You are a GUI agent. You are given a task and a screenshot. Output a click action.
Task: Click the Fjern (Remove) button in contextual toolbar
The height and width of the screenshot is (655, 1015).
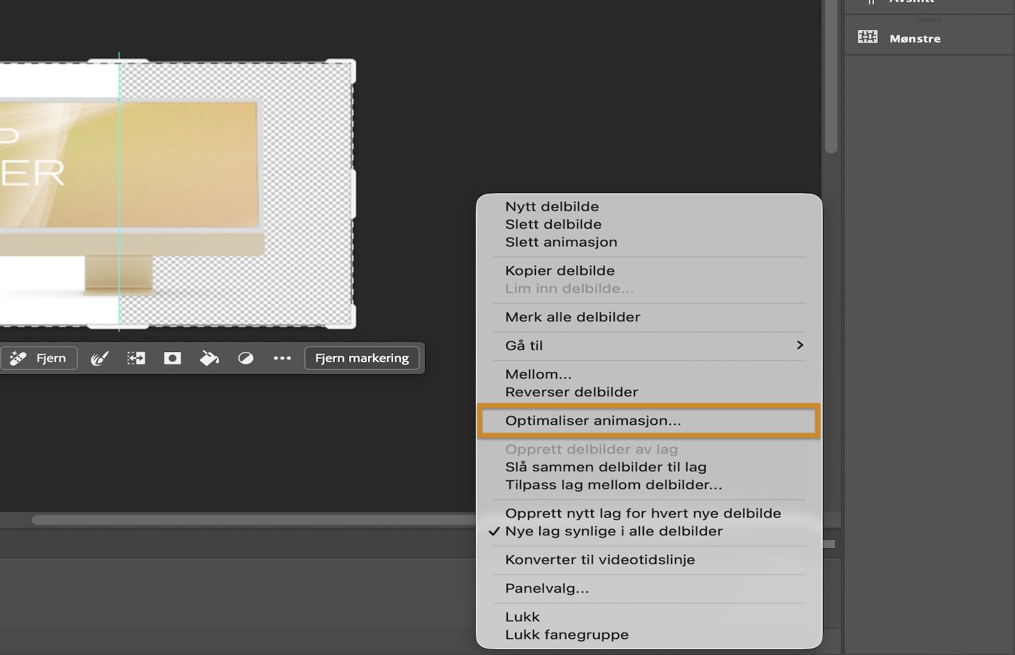pyautogui.click(x=39, y=358)
